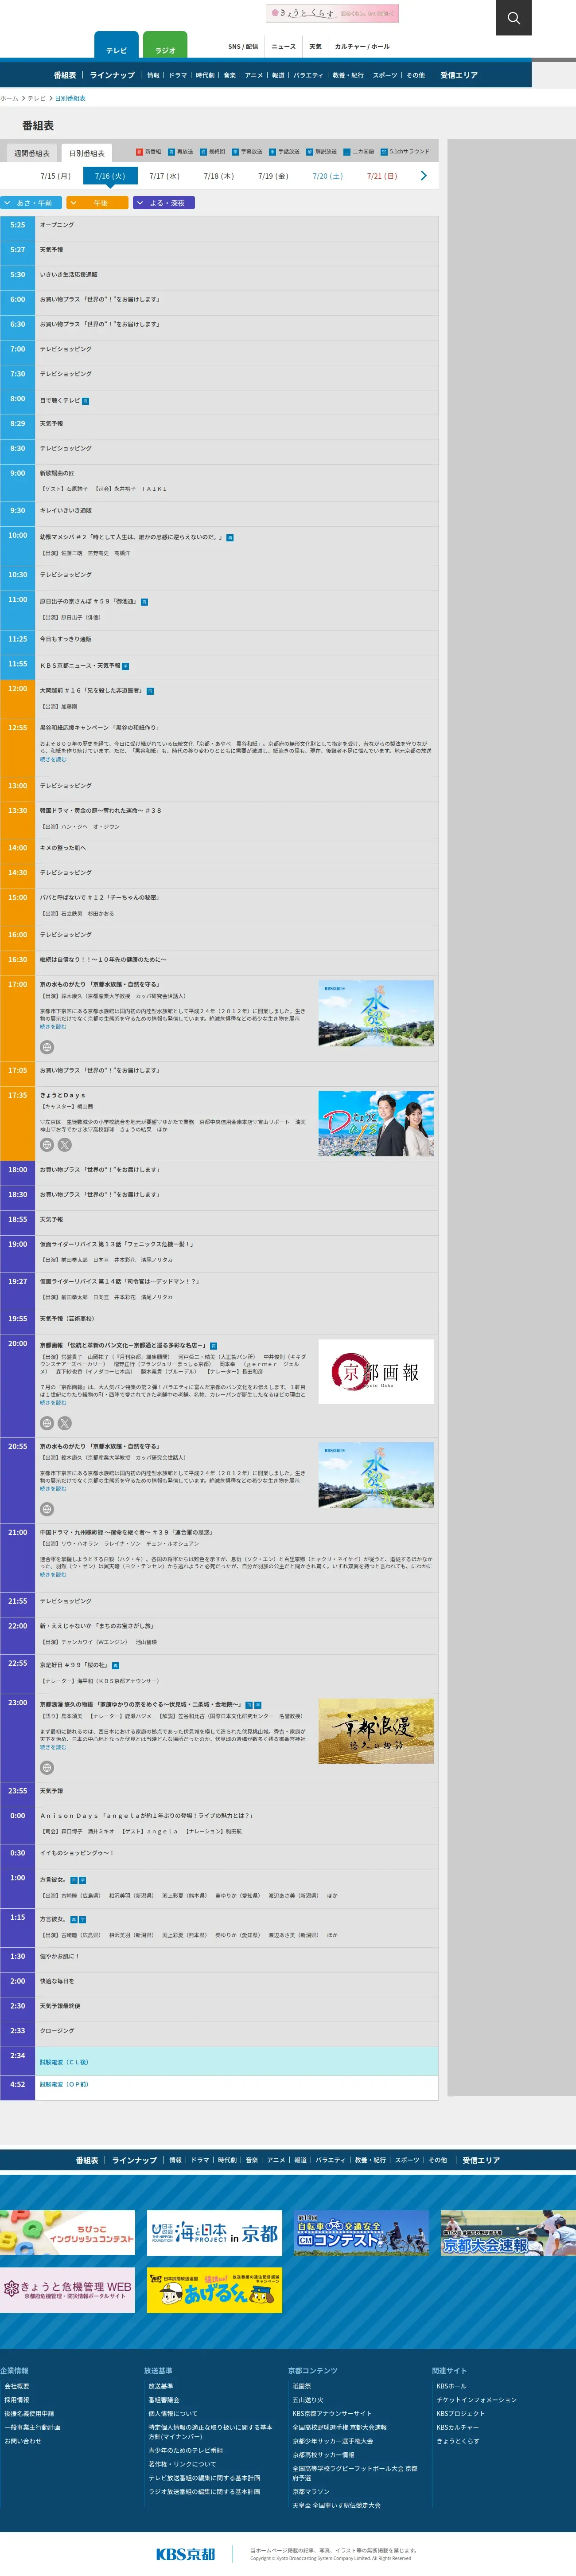Click 京都画報 program thumbnail
The height and width of the screenshot is (2576, 576).
point(376,1371)
